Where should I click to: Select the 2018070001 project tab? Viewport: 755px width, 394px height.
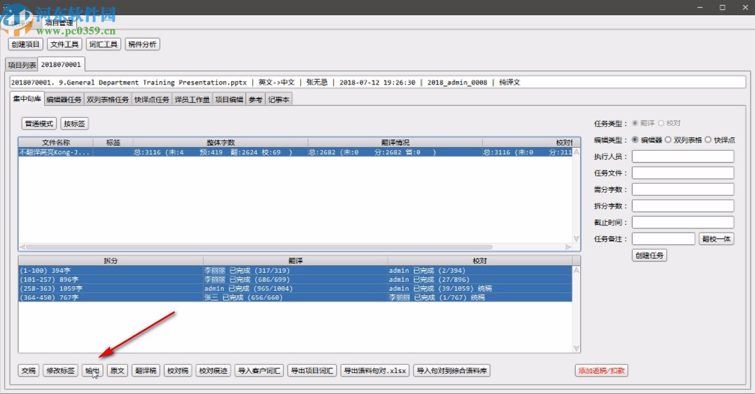(x=61, y=64)
